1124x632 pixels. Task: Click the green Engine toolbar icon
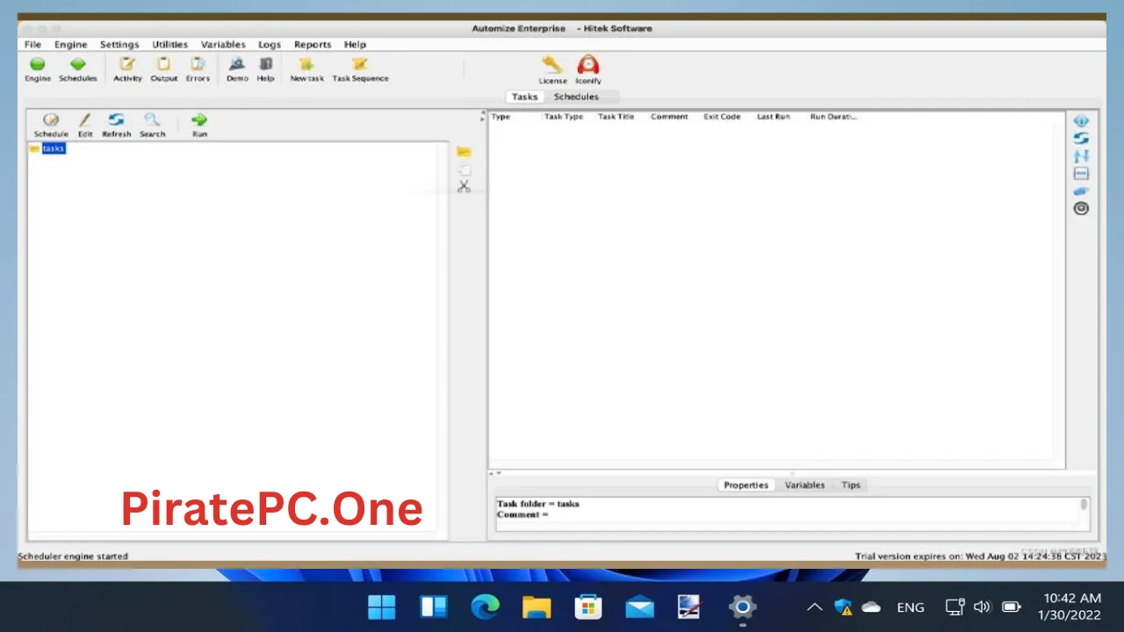coord(37,64)
